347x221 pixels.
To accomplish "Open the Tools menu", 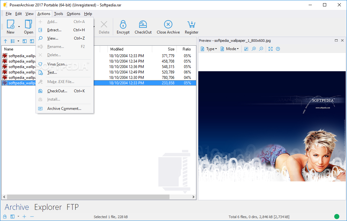I will click(59, 14).
